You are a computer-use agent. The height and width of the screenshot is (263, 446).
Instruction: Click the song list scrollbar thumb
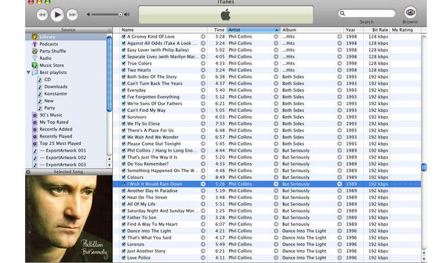point(424,167)
